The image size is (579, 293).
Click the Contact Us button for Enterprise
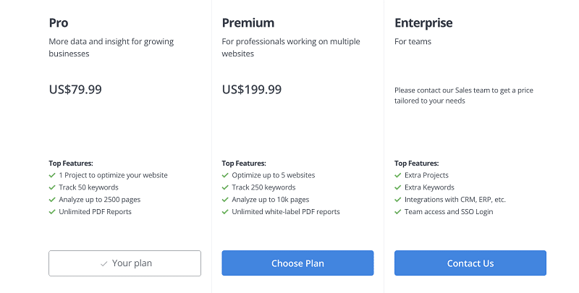pos(470,263)
